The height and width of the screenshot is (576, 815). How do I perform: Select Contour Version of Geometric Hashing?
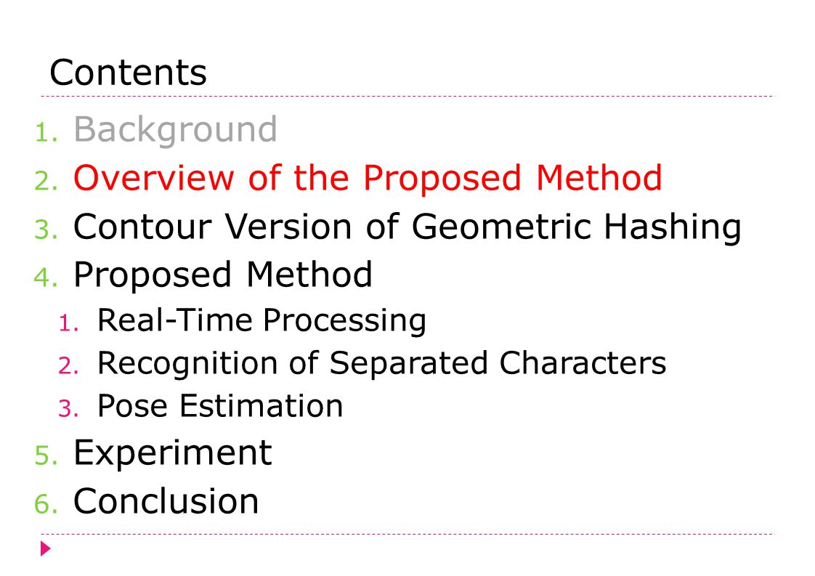tap(408, 227)
